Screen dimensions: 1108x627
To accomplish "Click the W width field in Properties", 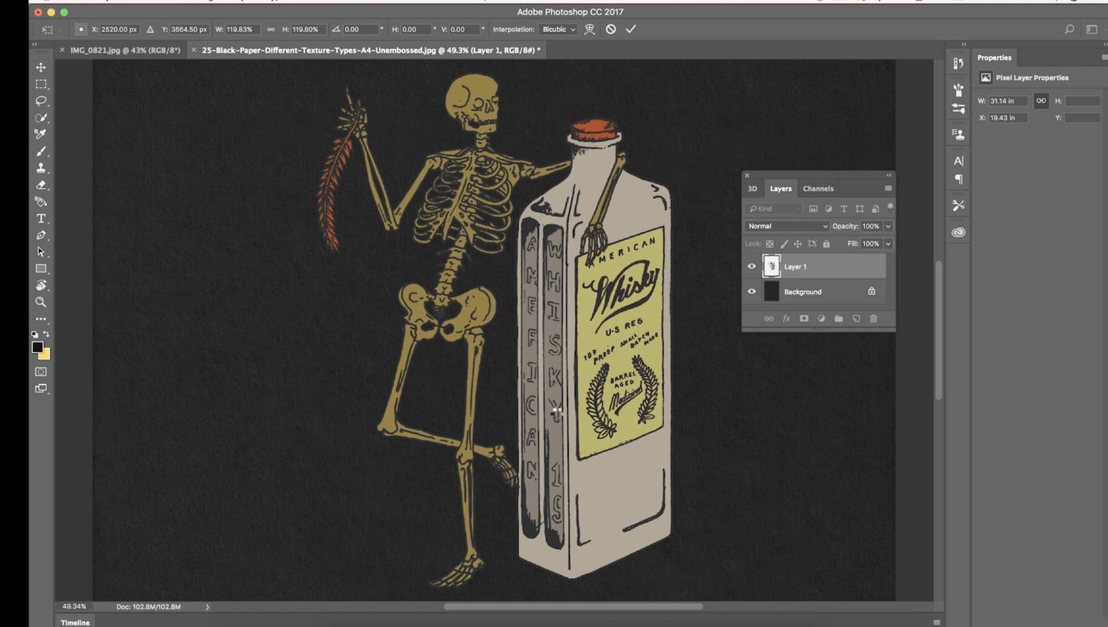I will coord(1007,101).
